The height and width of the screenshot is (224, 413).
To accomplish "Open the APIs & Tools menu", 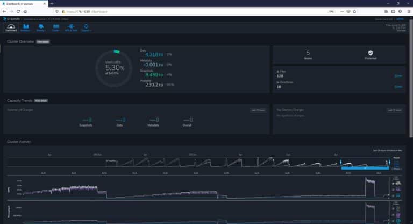I will pyautogui.click(x=71, y=27).
